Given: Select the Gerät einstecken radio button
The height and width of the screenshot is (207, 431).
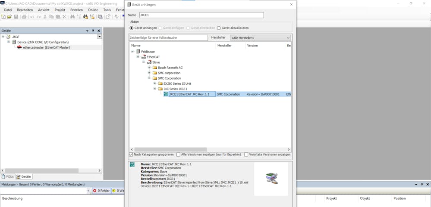Looking at the screenshot, I should [188, 28].
